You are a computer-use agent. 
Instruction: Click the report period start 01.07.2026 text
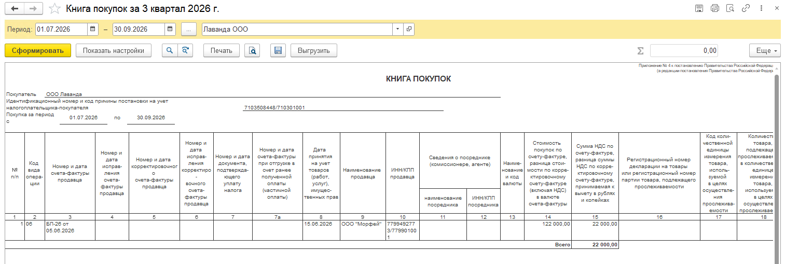click(84, 118)
